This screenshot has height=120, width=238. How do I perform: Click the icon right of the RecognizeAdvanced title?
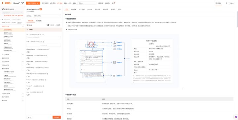(60, 9)
